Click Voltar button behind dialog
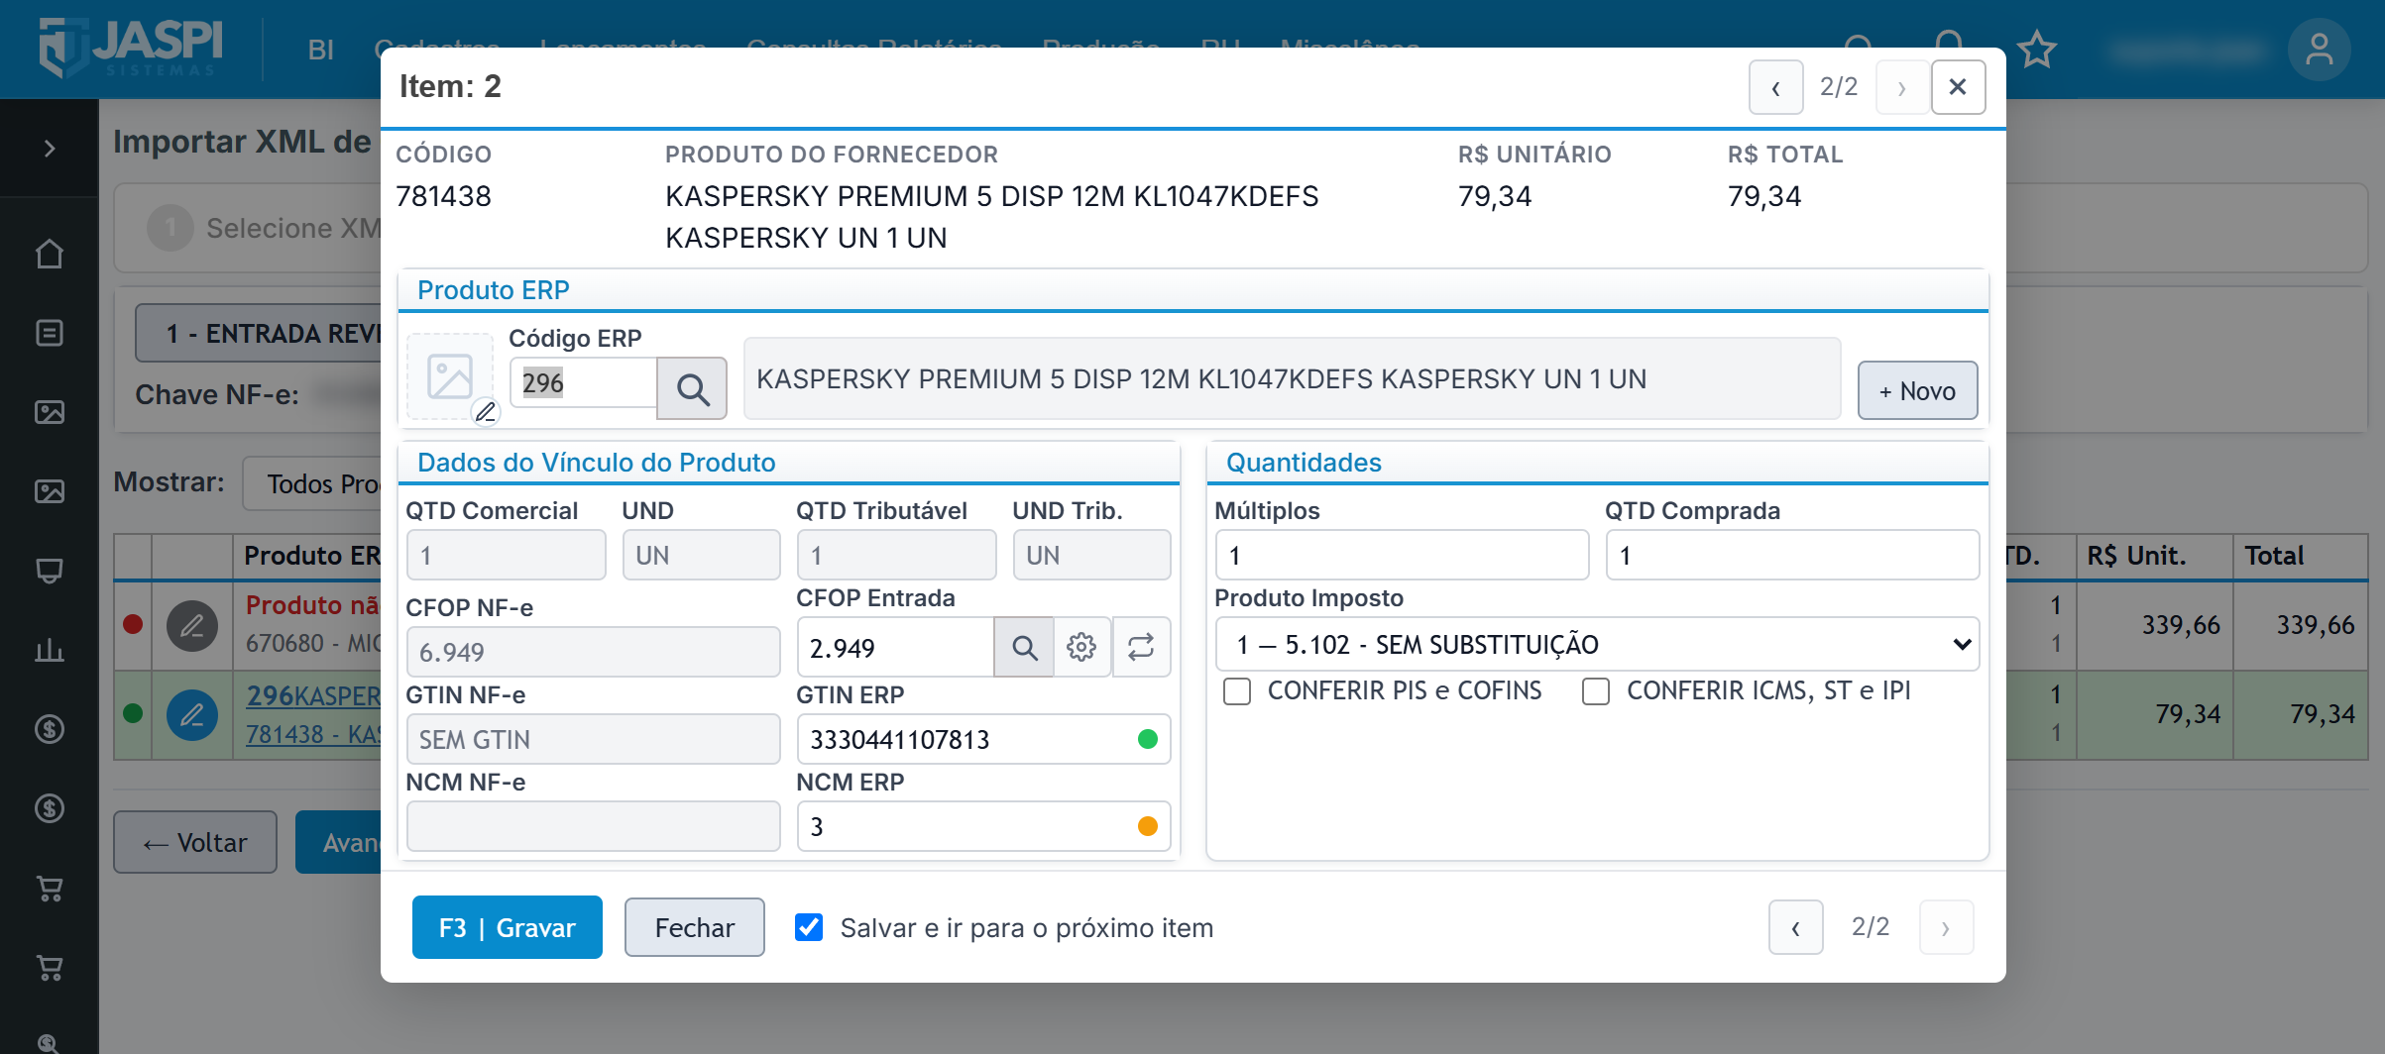This screenshot has width=2385, height=1054. (195, 842)
